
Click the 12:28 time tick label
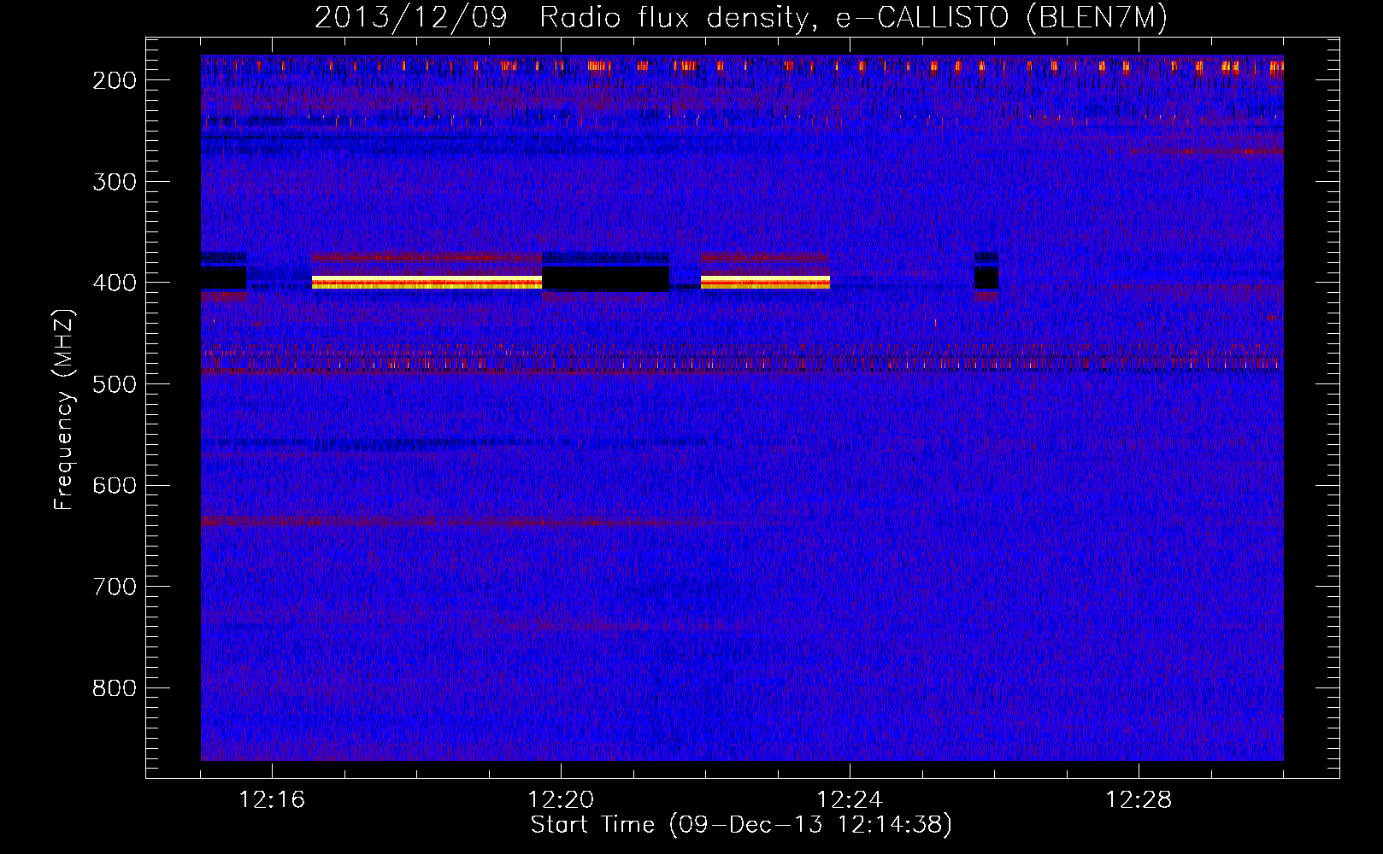coord(1139,800)
